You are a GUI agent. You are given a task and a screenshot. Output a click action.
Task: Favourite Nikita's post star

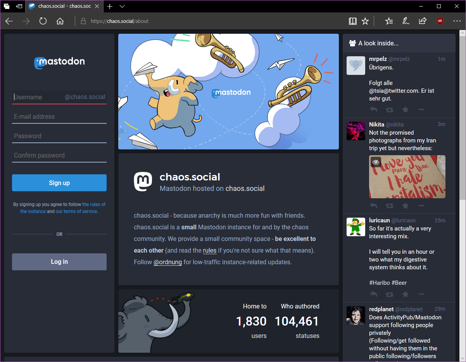click(406, 206)
